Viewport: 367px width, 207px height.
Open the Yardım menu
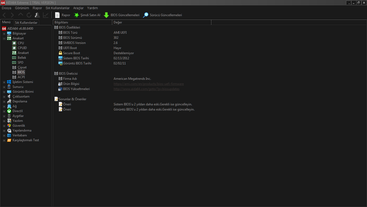point(93,8)
